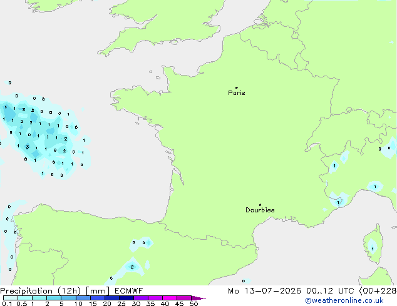The width and height of the screenshot is (397, 306).
Task: Click the 0.1 mm legend color swatch
Action: [x=11, y=298]
